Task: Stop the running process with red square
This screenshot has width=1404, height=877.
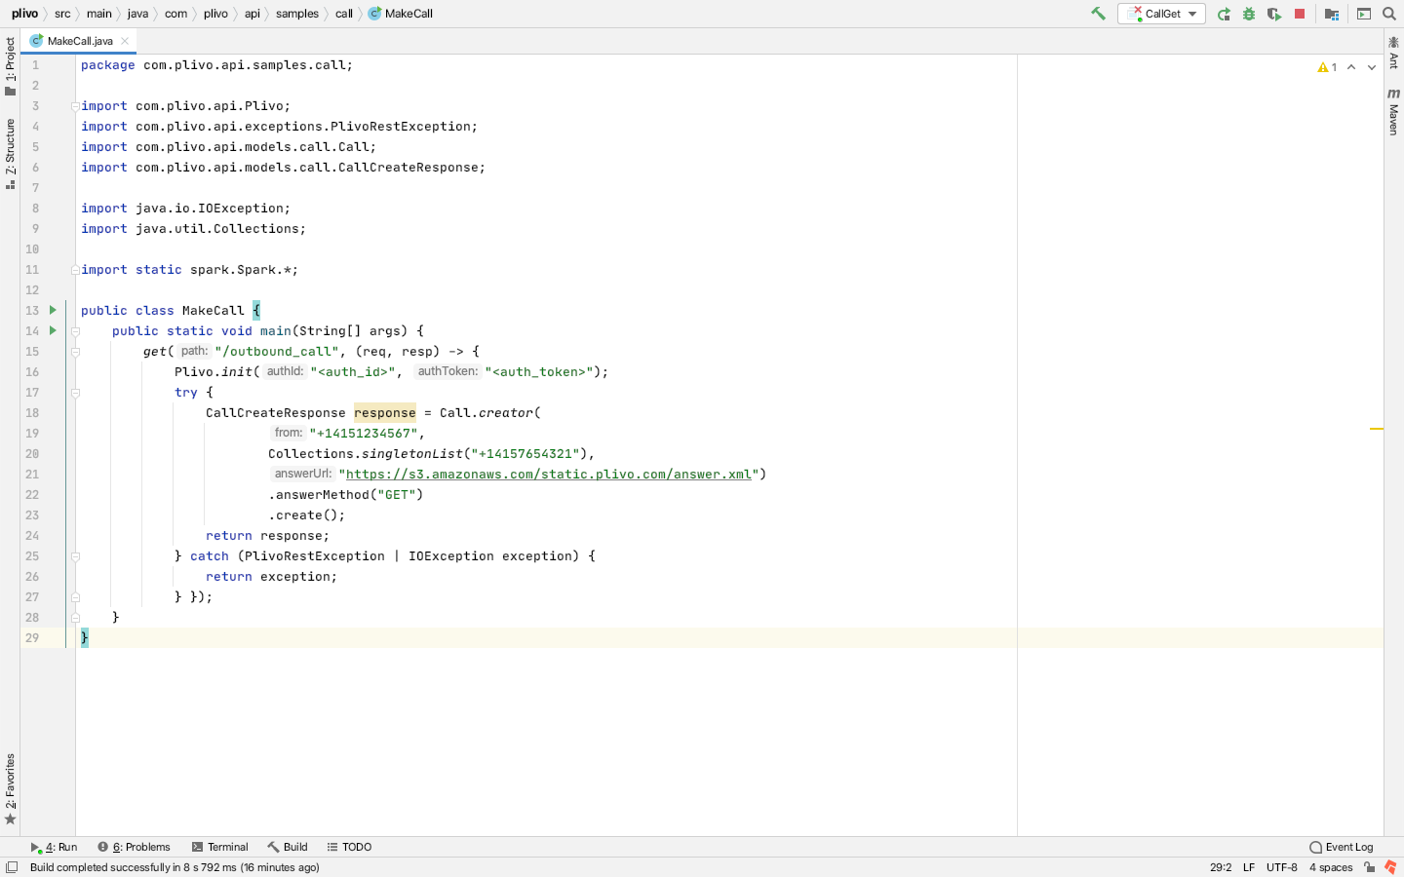Action: tap(1300, 14)
